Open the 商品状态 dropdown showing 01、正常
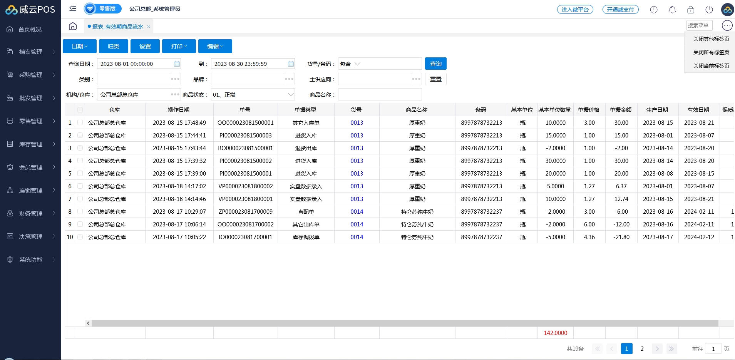The width and height of the screenshot is (735, 360). (x=253, y=95)
